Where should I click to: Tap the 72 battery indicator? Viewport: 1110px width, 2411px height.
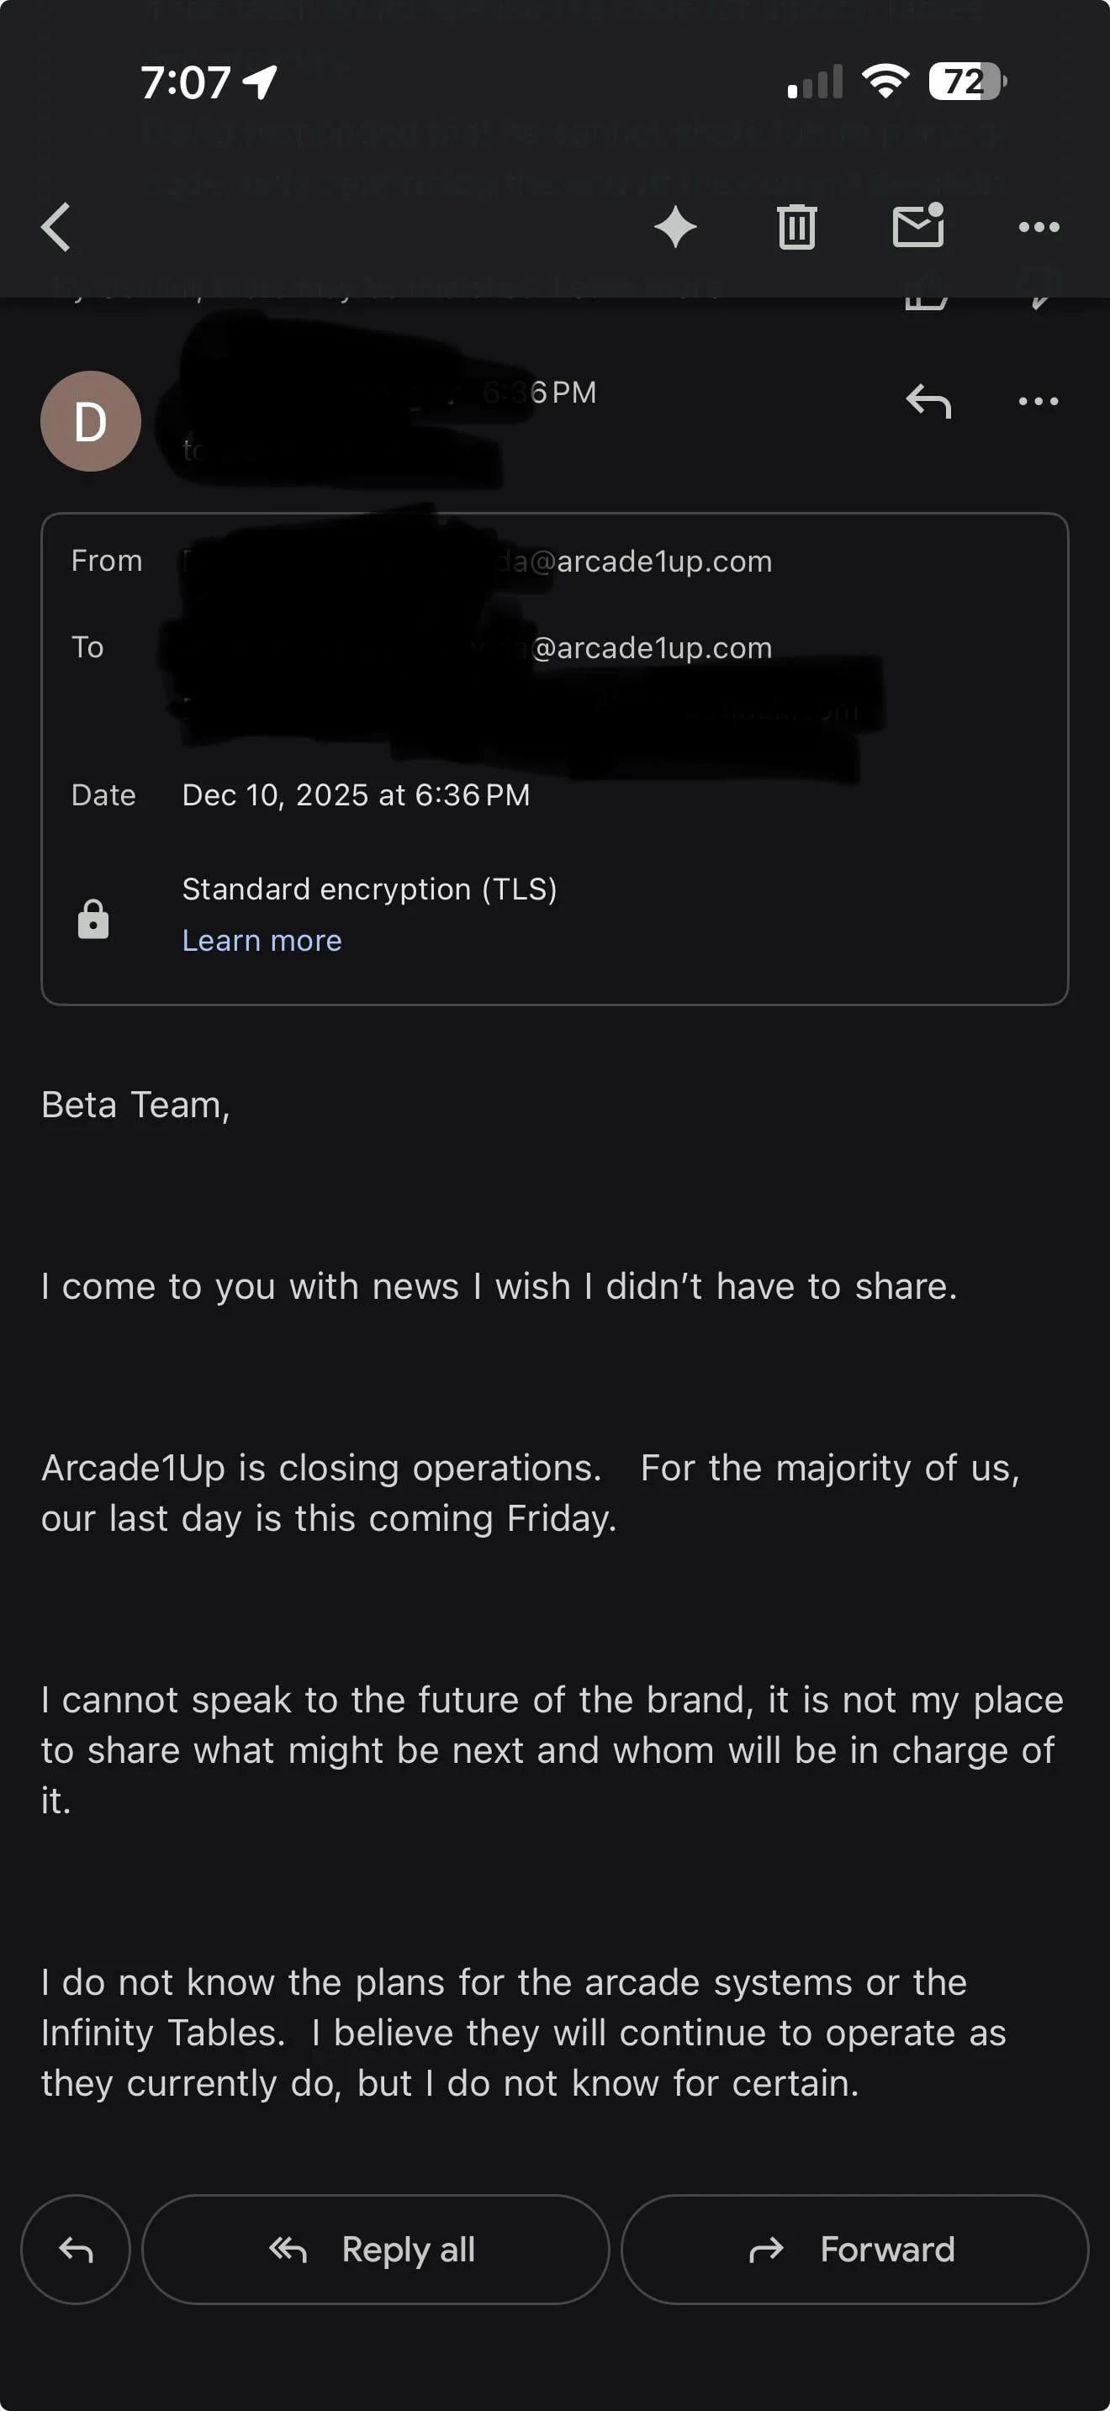(966, 82)
